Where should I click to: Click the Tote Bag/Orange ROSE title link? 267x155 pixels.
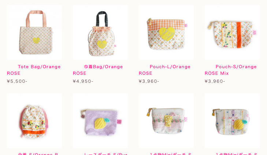34,70
